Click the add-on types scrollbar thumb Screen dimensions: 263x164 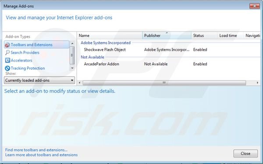[72, 55]
